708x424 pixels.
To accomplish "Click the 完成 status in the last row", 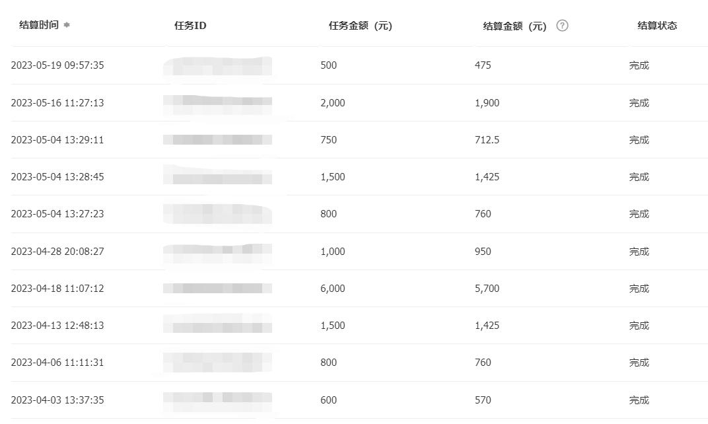I will [639, 400].
